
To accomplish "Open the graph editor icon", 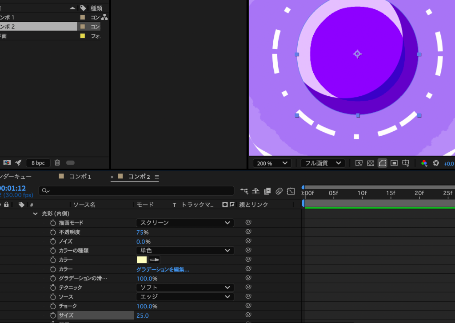I will [x=291, y=191].
